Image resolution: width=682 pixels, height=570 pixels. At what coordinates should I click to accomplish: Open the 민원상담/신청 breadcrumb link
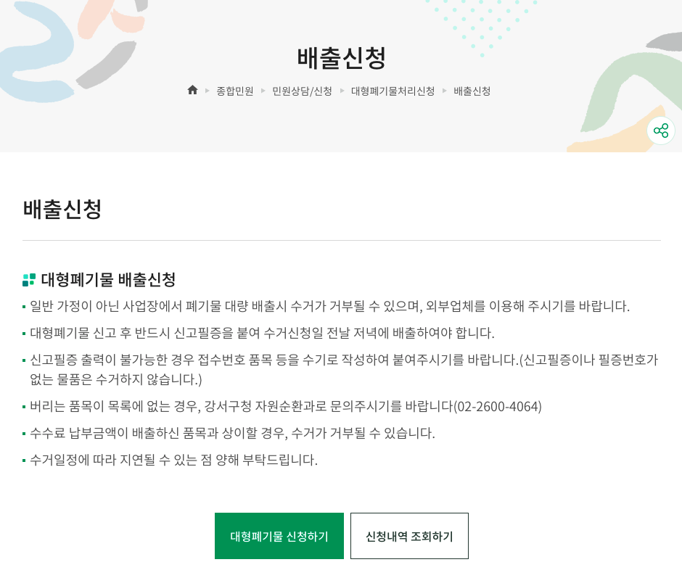[x=303, y=91]
